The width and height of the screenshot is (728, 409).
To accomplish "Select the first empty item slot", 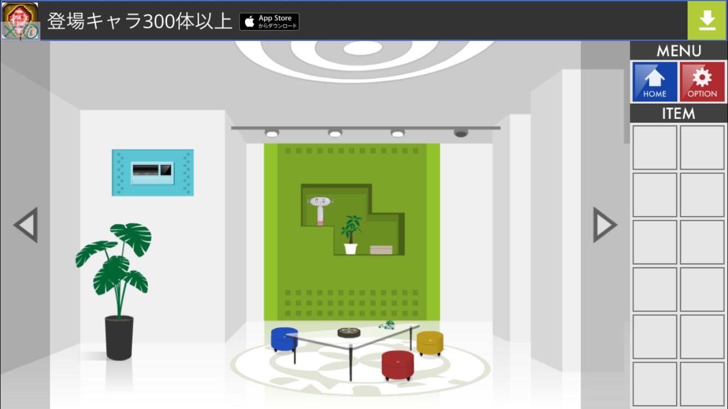I will pyautogui.click(x=655, y=148).
